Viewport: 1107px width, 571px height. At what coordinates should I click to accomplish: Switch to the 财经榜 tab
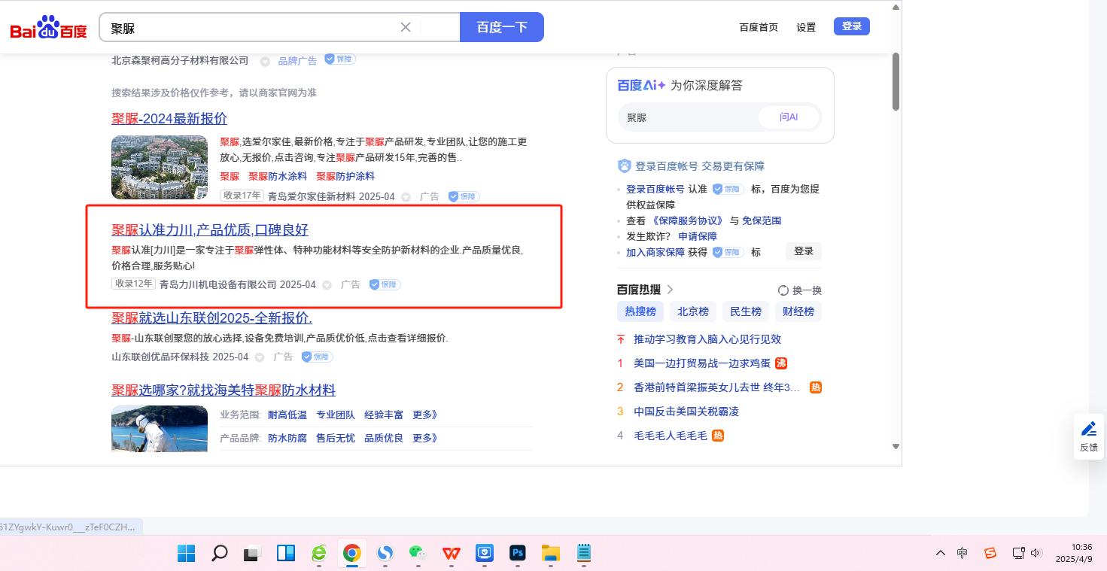point(798,311)
